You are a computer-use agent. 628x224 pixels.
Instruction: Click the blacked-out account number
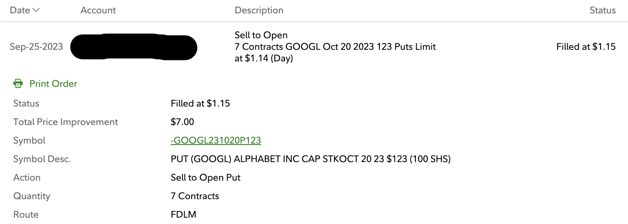point(133,47)
